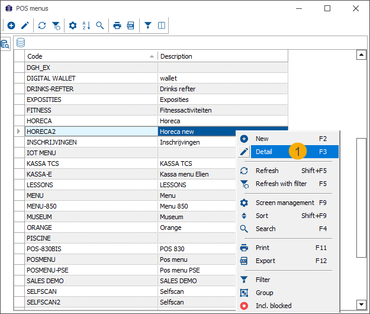
Task: Click the row indicator arrow beside HORECA2
Action: pyautogui.click(x=19, y=132)
